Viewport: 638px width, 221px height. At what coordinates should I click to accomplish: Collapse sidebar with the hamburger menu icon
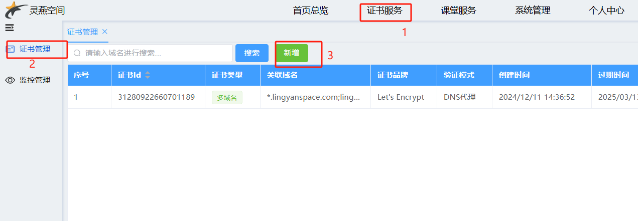10,28
